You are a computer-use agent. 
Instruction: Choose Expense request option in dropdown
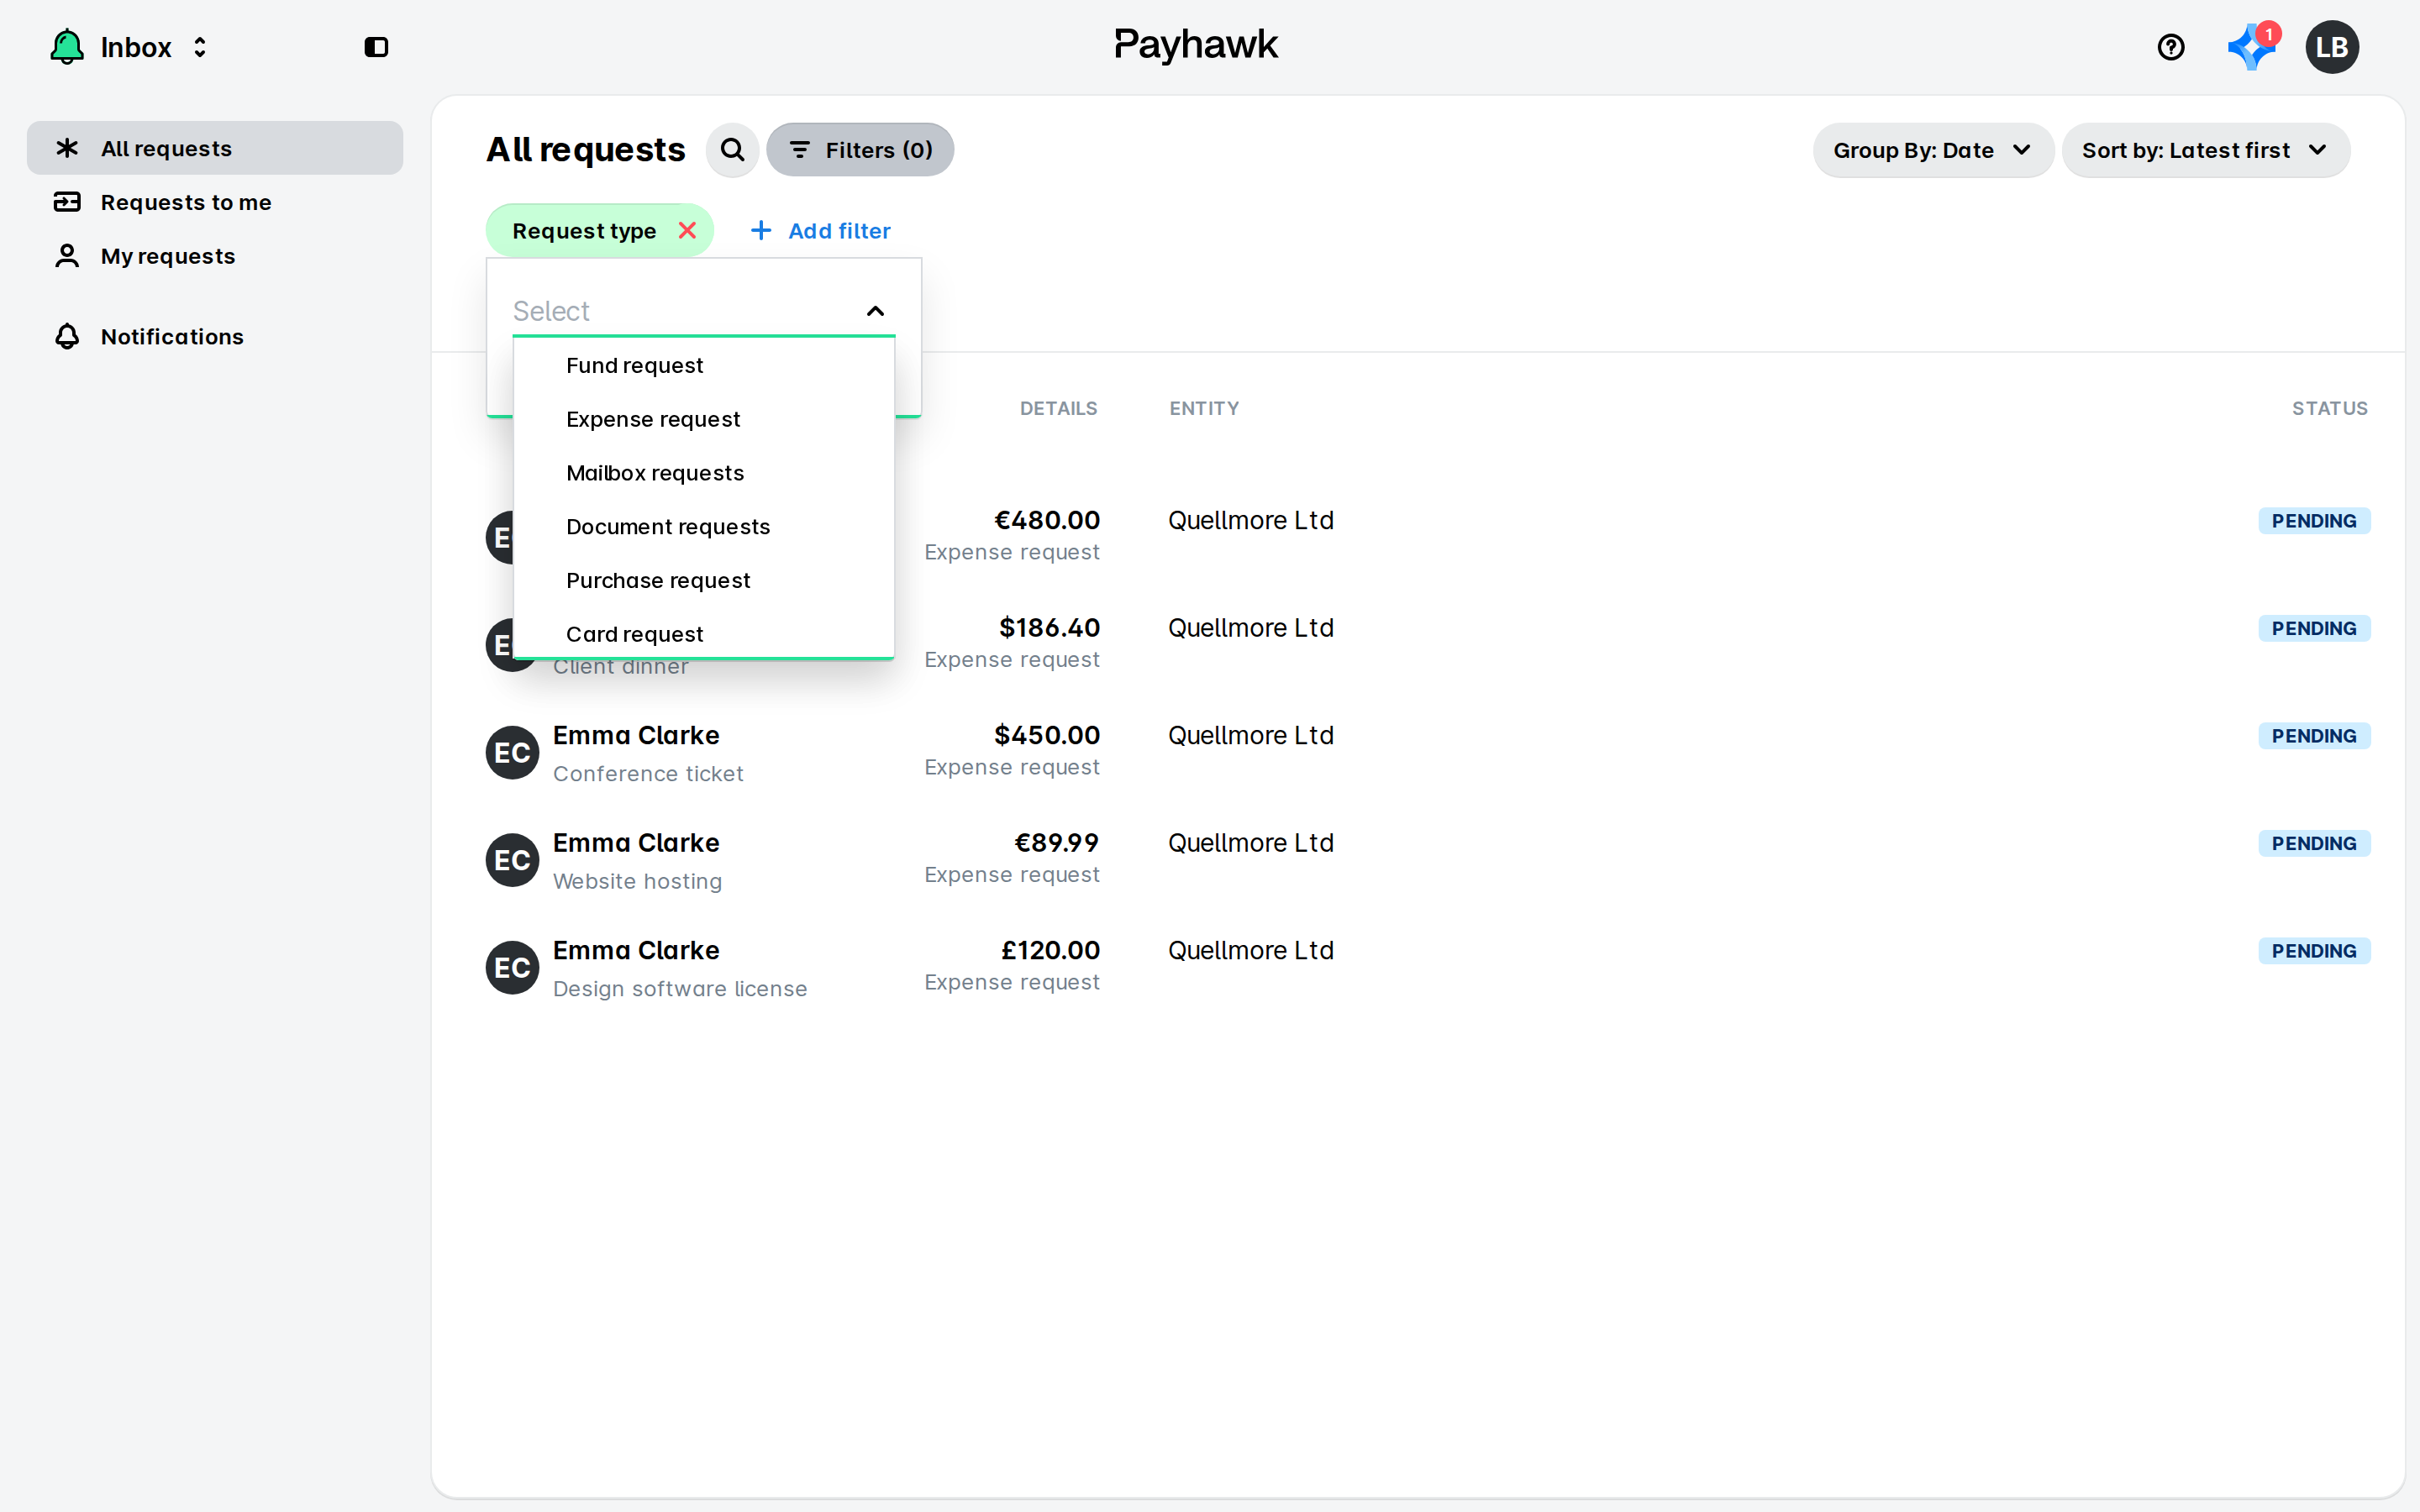pos(704,419)
